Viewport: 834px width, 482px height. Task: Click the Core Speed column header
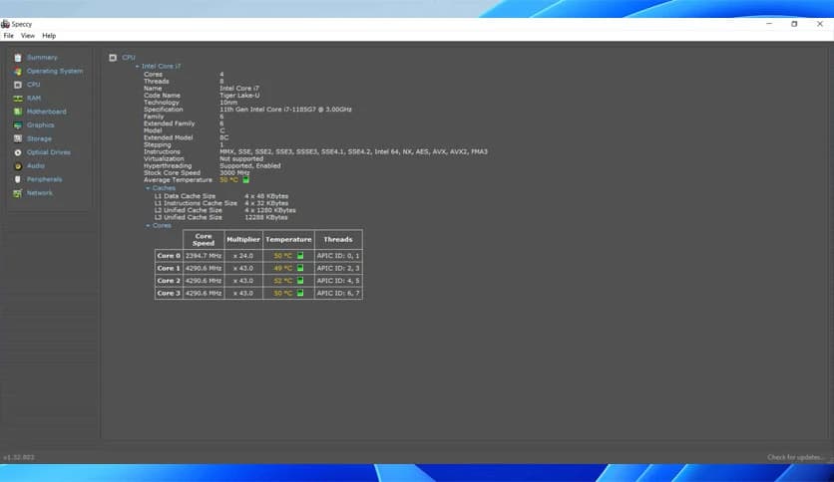pyautogui.click(x=204, y=239)
